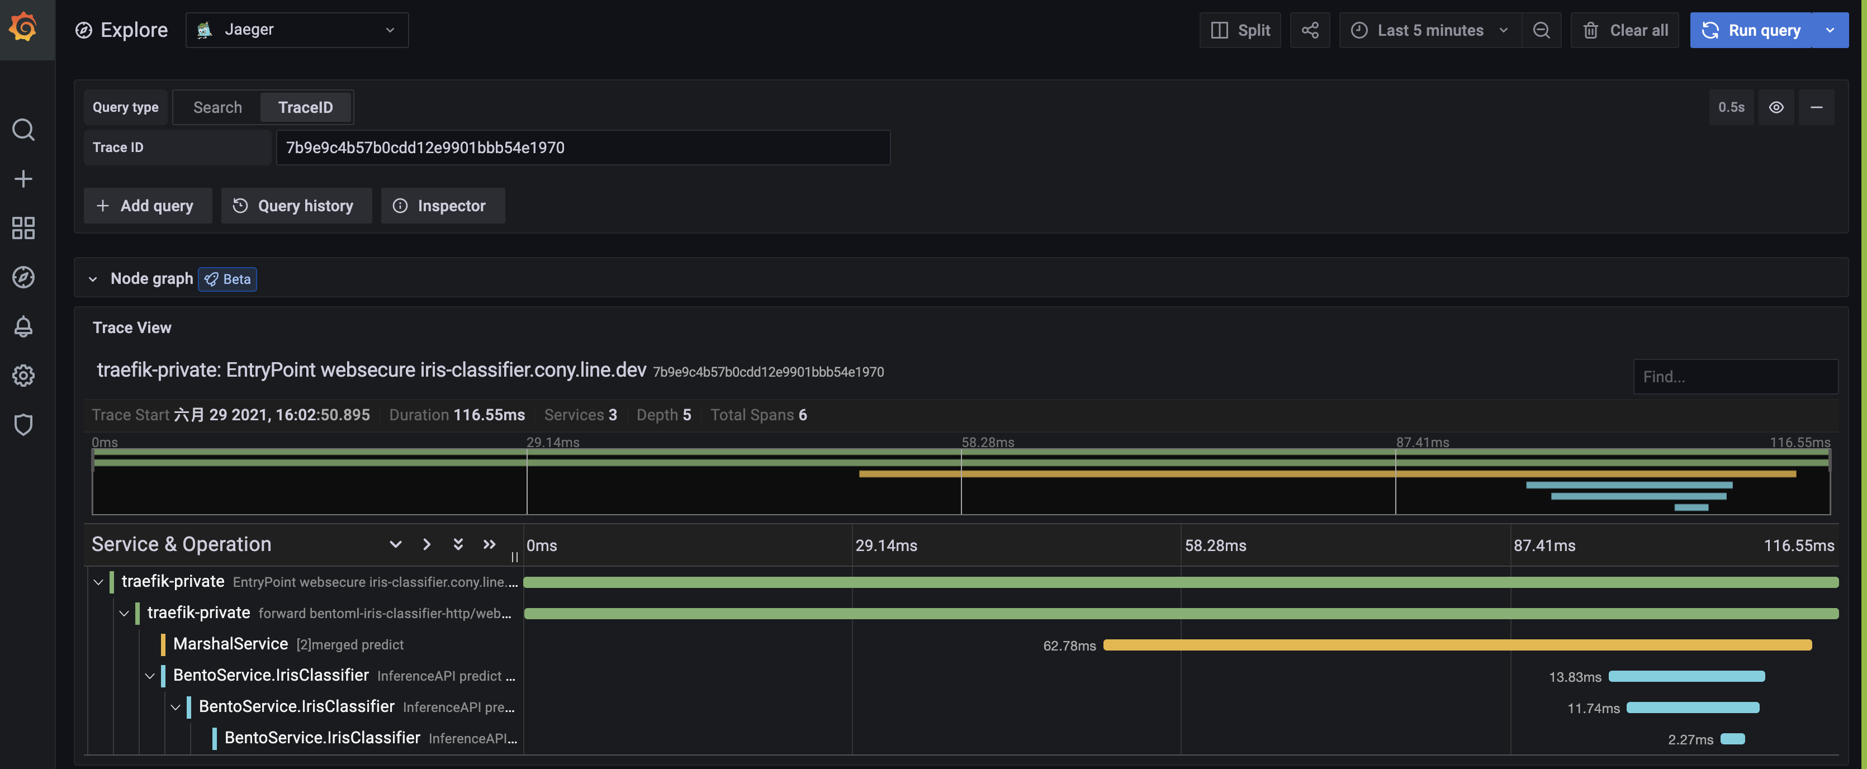Click Add query button
The image size is (1867, 769).
click(148, 206)
